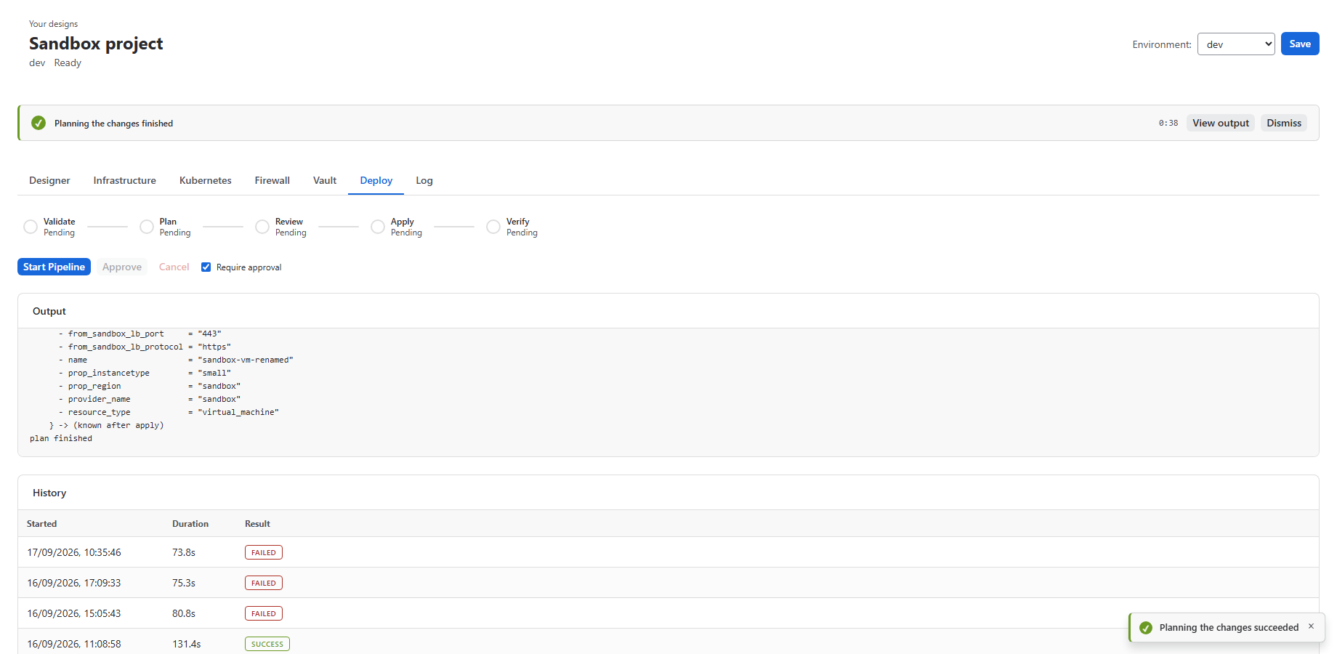
Task: Toggle the Require approval checkbox
Action: [206, 267]
